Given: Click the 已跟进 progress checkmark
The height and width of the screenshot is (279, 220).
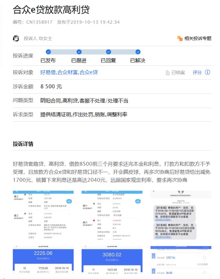Looking at the screenshot, I should [78, 52].
